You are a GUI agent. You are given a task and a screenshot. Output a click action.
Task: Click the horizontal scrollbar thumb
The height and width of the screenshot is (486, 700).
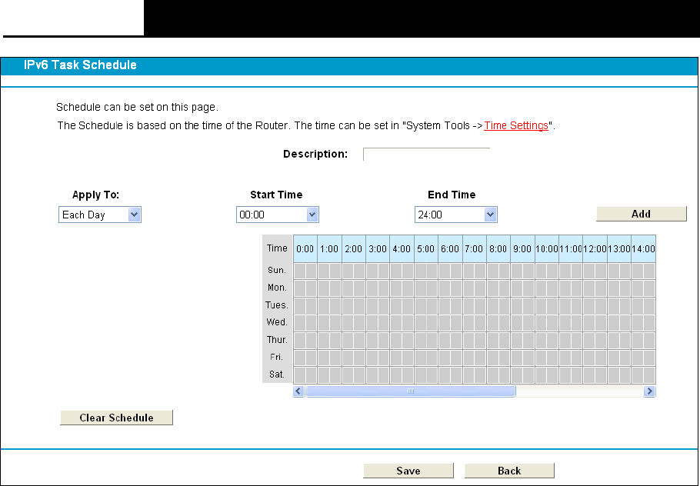click(410, 391)
